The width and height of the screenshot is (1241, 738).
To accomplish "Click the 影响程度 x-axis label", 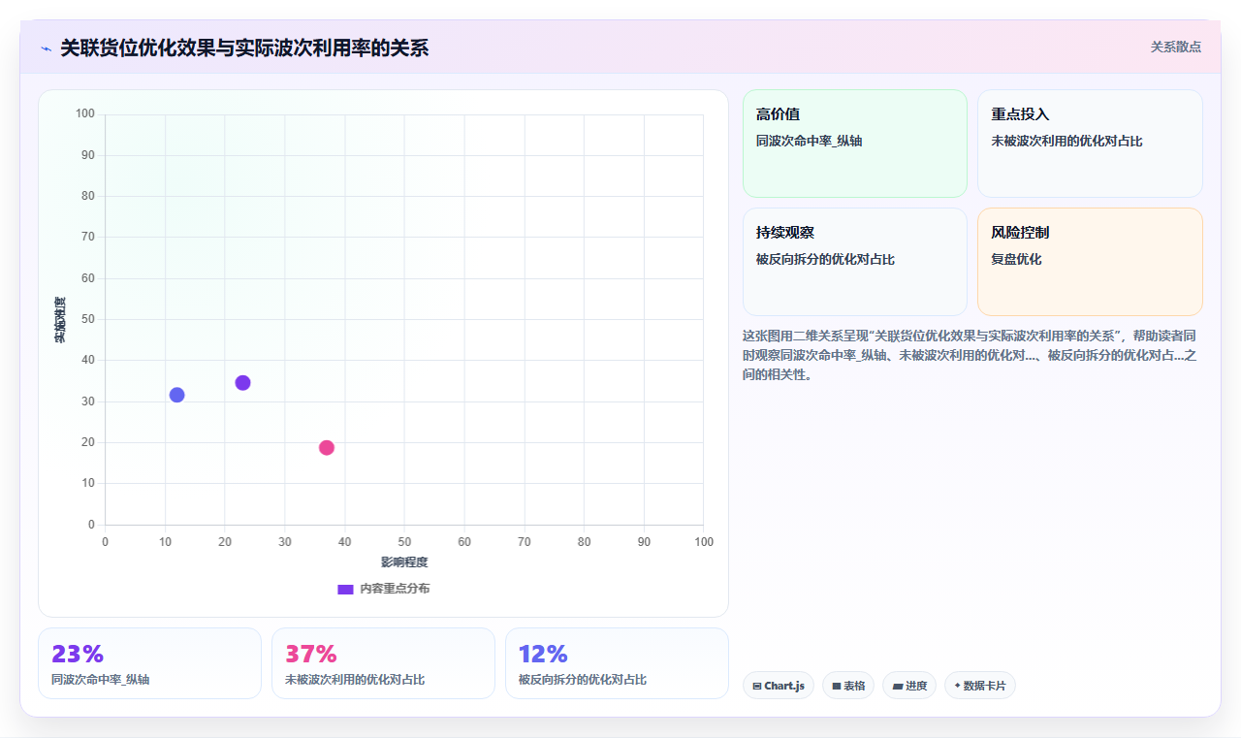I will (404, 562).
